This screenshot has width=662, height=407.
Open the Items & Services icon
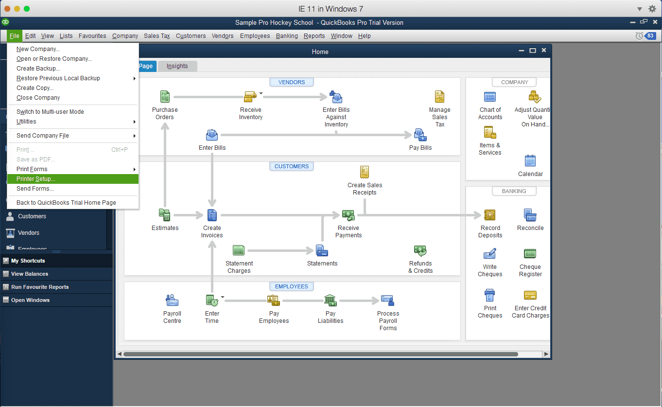click(490, 132)
